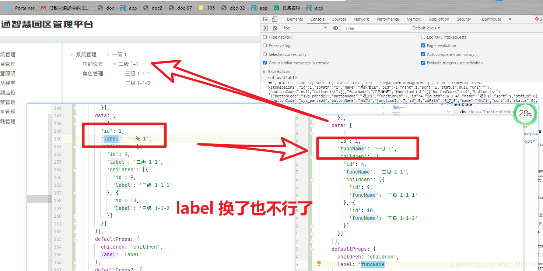Enable Preserve log checkbox
This screenshot has height=271, width=543.
point(265,46)
